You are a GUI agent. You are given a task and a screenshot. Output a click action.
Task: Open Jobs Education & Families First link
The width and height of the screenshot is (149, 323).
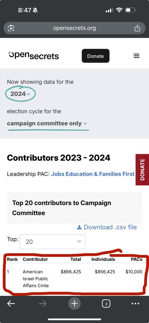pyautogui.click(x=93, y=174)
